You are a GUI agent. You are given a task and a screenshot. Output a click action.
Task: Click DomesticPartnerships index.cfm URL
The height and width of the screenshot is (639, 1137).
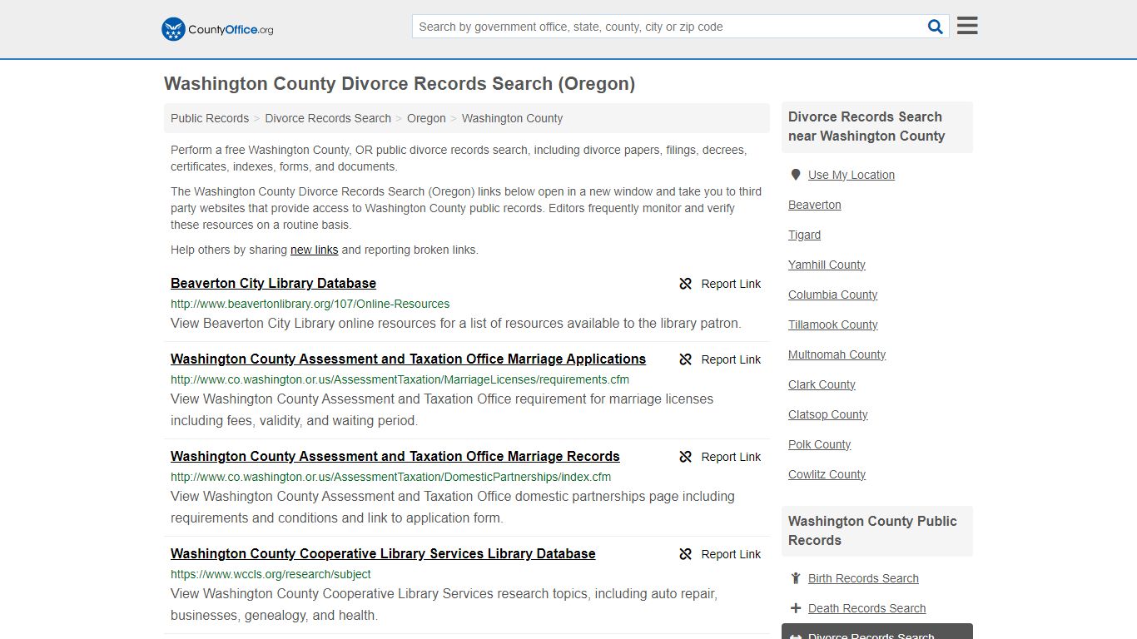coord(390,477)
